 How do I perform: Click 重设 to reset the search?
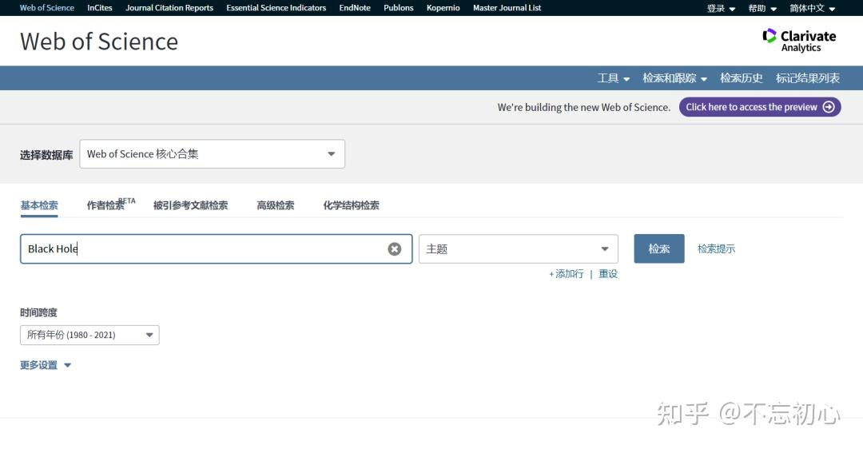coord(608,273)
